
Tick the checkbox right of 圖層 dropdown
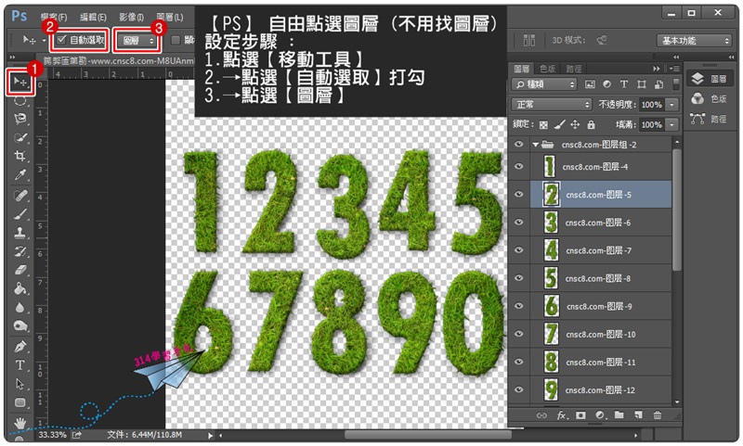(x=176, y=40)
